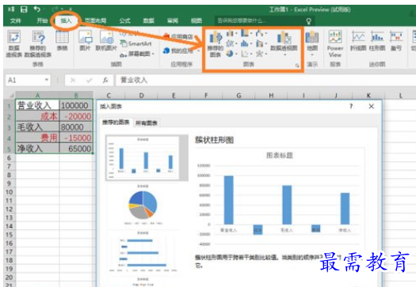This screenshot has height=287, width=416.
Task: Expand the column chart dropdown arrow
Action: pyautogui.click(x=236, y=34)
